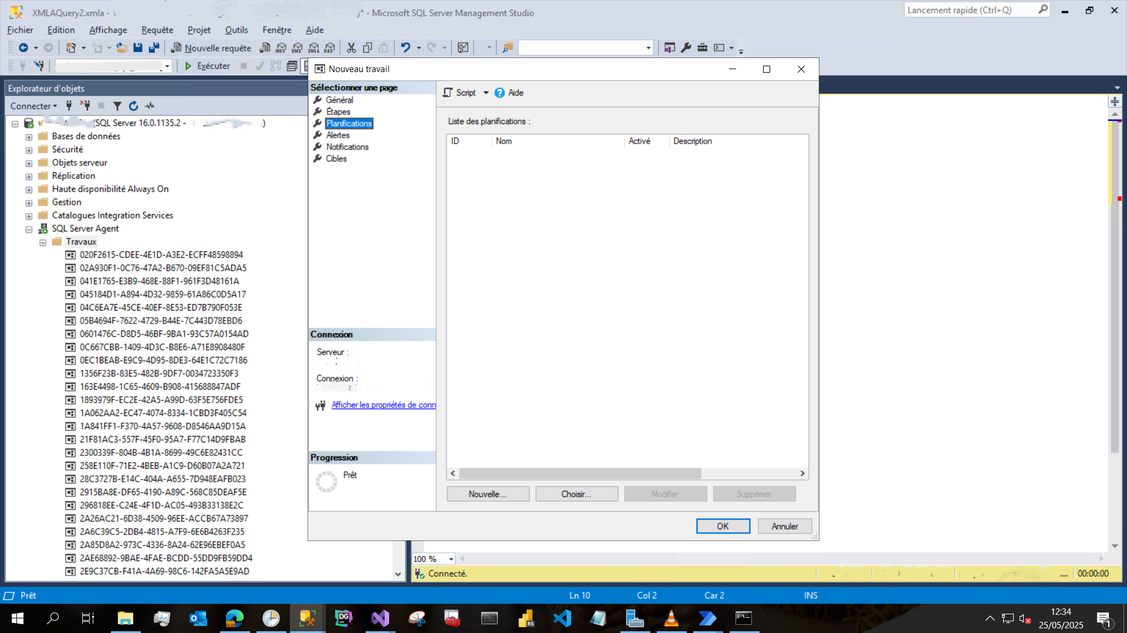Click Object Explorer scroll down arrow

pyautogui.click(x=398, y=574)
